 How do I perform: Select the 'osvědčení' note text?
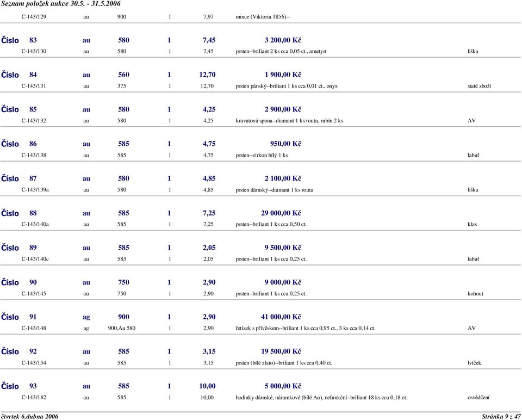478,397
